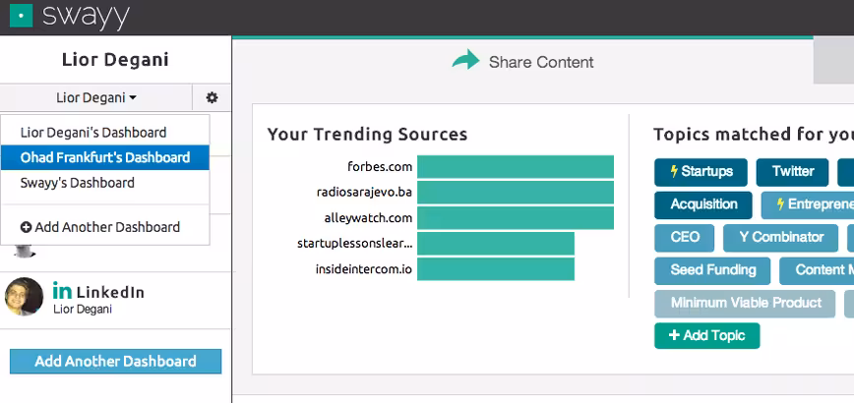Image resolution: width=854 pixels, height=403 pixels.
Task: Click the forbes.com trending source bar
Action: coord(516,167)
